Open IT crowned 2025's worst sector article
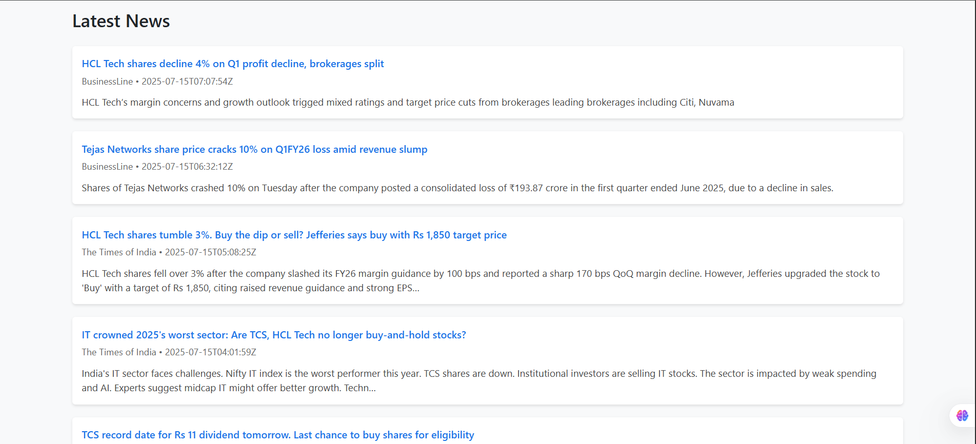This screenshot has height=444, width=976. click(274, 335)
